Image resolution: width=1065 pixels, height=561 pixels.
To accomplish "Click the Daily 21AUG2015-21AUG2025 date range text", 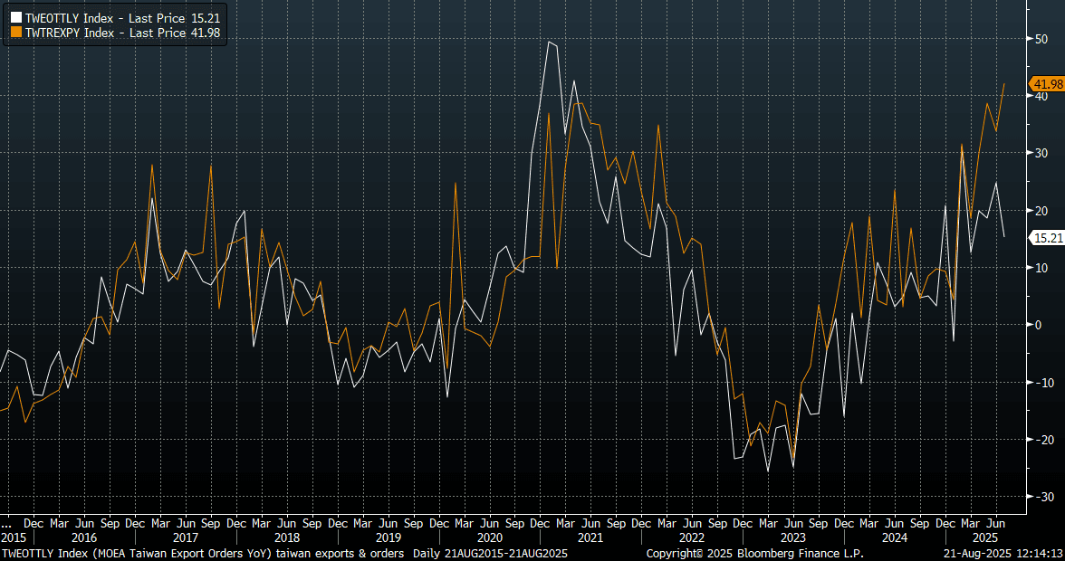I will pos(489,553).
